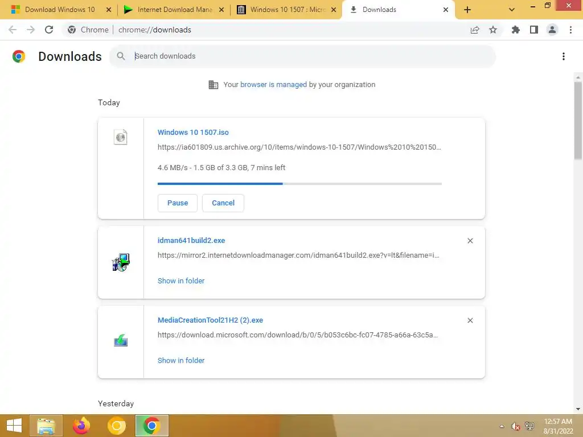This screenshot has width=583, height=437.
Task: Click the Chrome site info icon
Action: click(72, 30)
